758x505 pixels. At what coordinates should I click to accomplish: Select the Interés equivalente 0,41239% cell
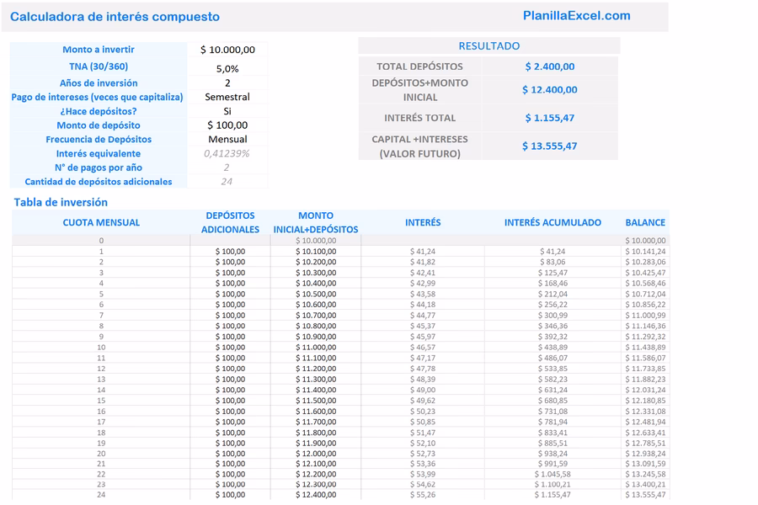[x=227, y=153]
